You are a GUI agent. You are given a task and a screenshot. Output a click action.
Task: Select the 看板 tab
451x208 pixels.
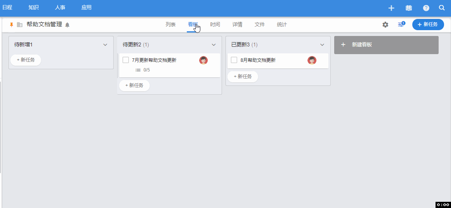pyautogui.click(x=193, y=25)
